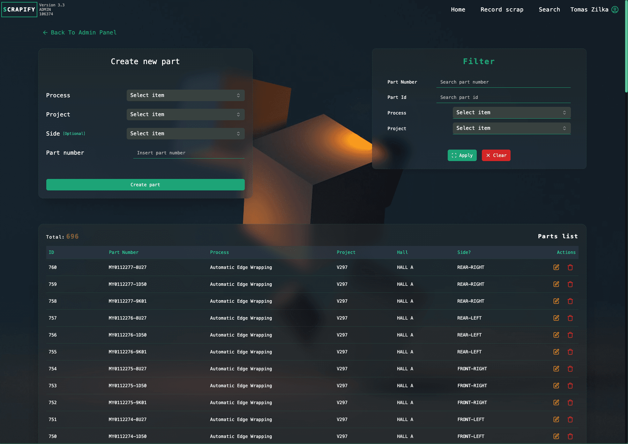Edit part MY0112276-1D50 row

click(556, 335)
